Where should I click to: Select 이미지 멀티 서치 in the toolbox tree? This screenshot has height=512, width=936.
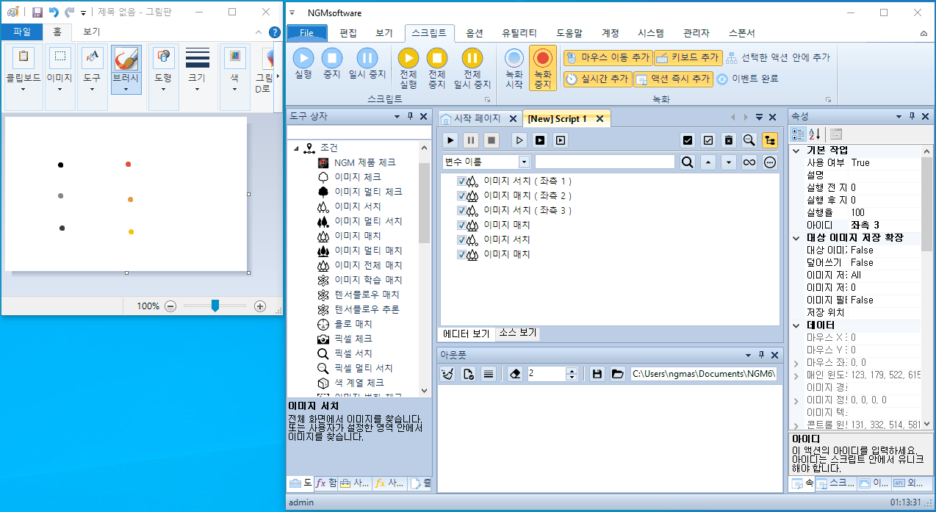click(368, 221)
